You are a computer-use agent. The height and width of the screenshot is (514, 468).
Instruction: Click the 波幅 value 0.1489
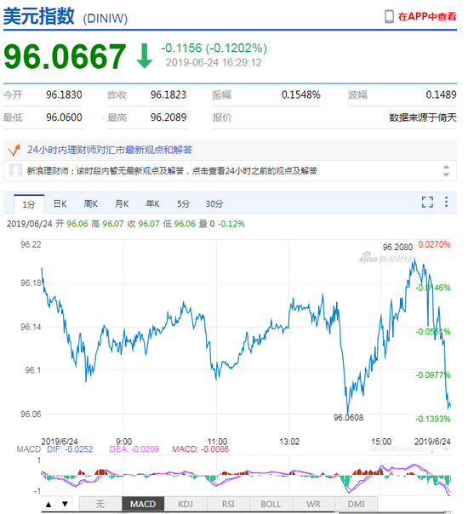click(x=441, y=94)
